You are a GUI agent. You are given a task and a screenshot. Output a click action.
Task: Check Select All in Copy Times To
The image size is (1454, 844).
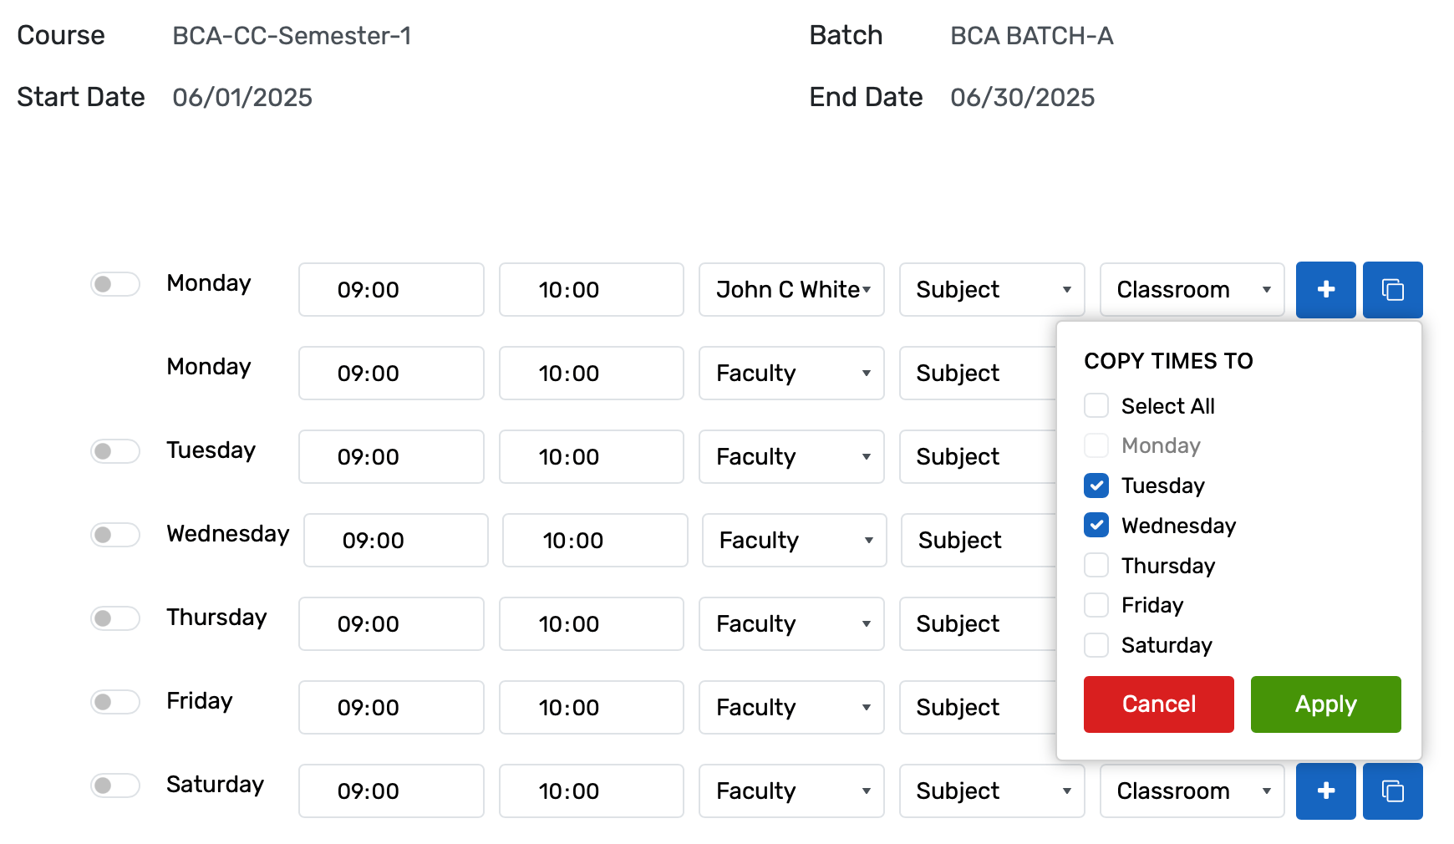point(1096,405)
